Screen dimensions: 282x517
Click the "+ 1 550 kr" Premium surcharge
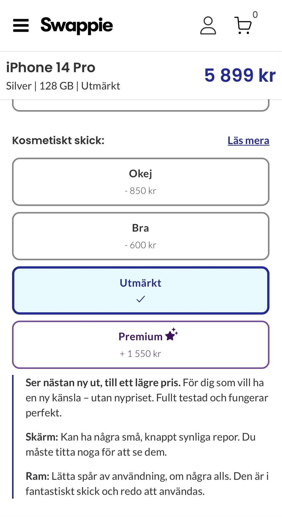coord(140,354)
